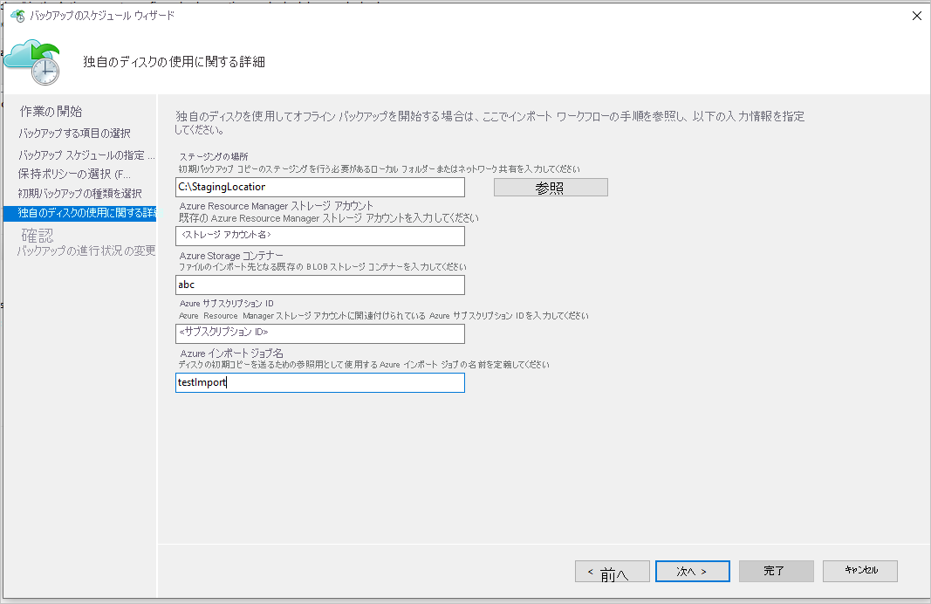931x604 pixels.
Task: Click the Azure Storage container field
Action: pyautogui.click(x=320, y=285)
